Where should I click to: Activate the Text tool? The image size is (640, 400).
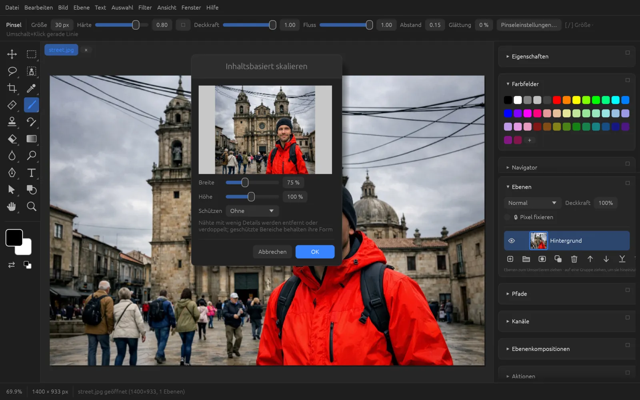pos(31,173)
